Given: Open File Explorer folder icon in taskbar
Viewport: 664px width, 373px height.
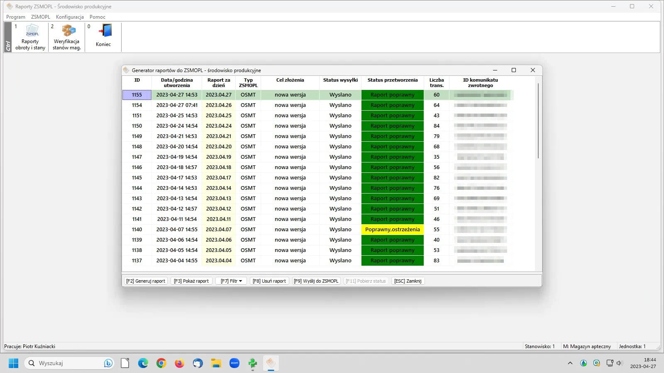Looking at the screenshot, I should click(x=216, y=363).
